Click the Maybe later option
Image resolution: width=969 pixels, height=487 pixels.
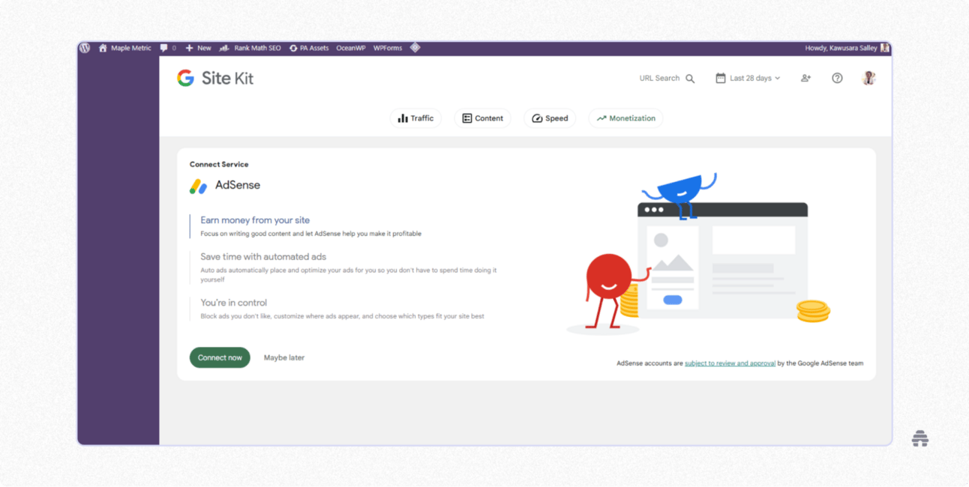[284, 357]
